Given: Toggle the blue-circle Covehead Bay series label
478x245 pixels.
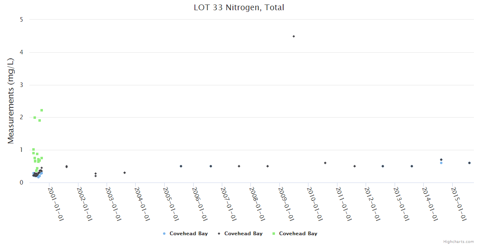Looking at the screenshot, I should coord(188,234).
